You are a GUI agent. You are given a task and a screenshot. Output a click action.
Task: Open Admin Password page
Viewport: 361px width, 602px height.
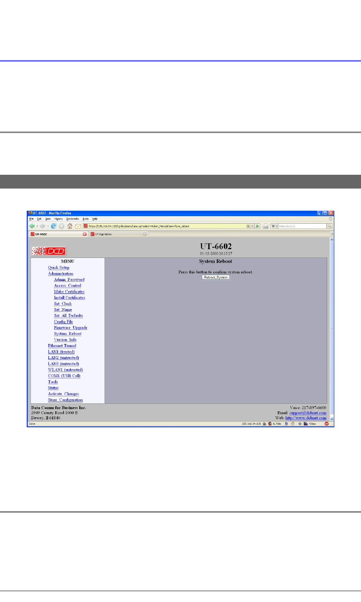pyautogui.click(x=69, y=280)
